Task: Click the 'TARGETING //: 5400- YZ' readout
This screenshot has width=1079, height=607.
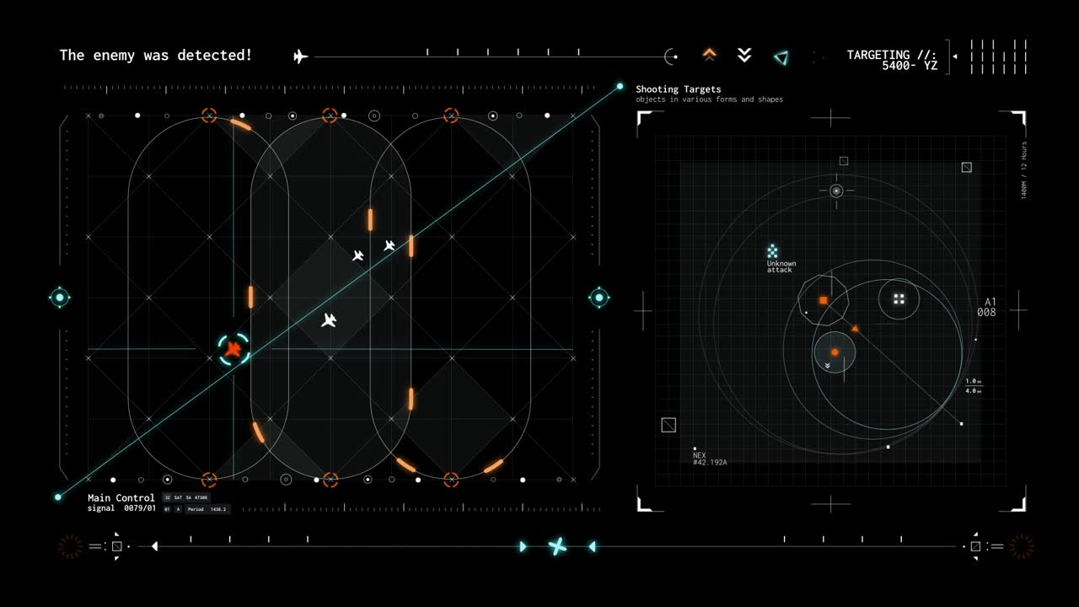Action: pos(893,60)
